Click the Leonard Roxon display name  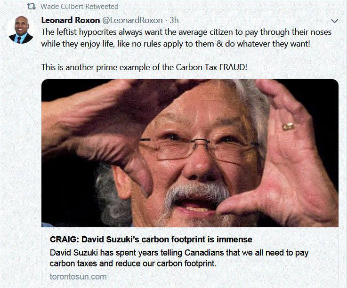[x=71, y=20]
